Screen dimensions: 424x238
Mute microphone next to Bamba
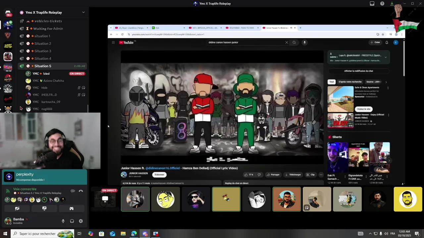[63, 221]
